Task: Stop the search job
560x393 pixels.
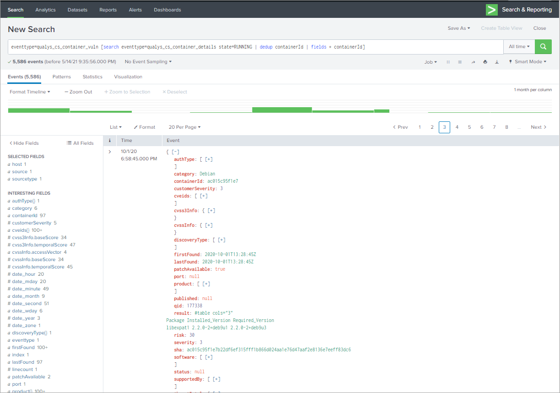Action: pos(460,61)
